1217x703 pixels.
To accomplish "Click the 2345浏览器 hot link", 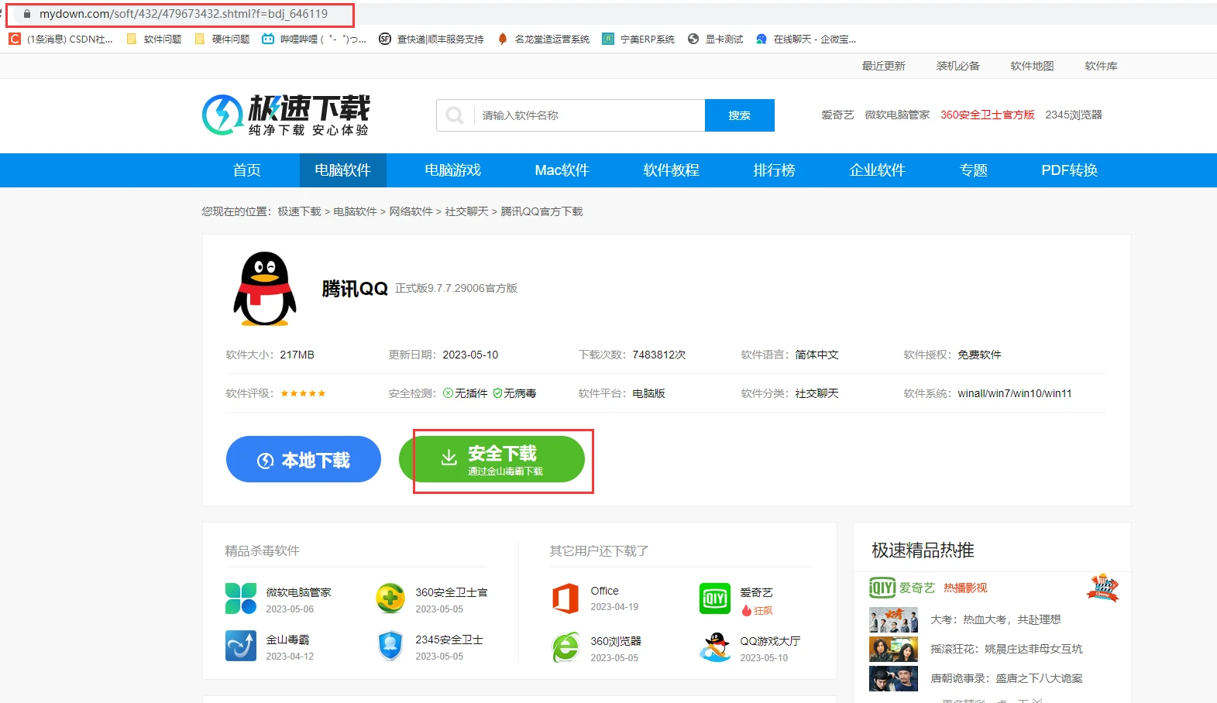I will click(x=1074, y=115).
